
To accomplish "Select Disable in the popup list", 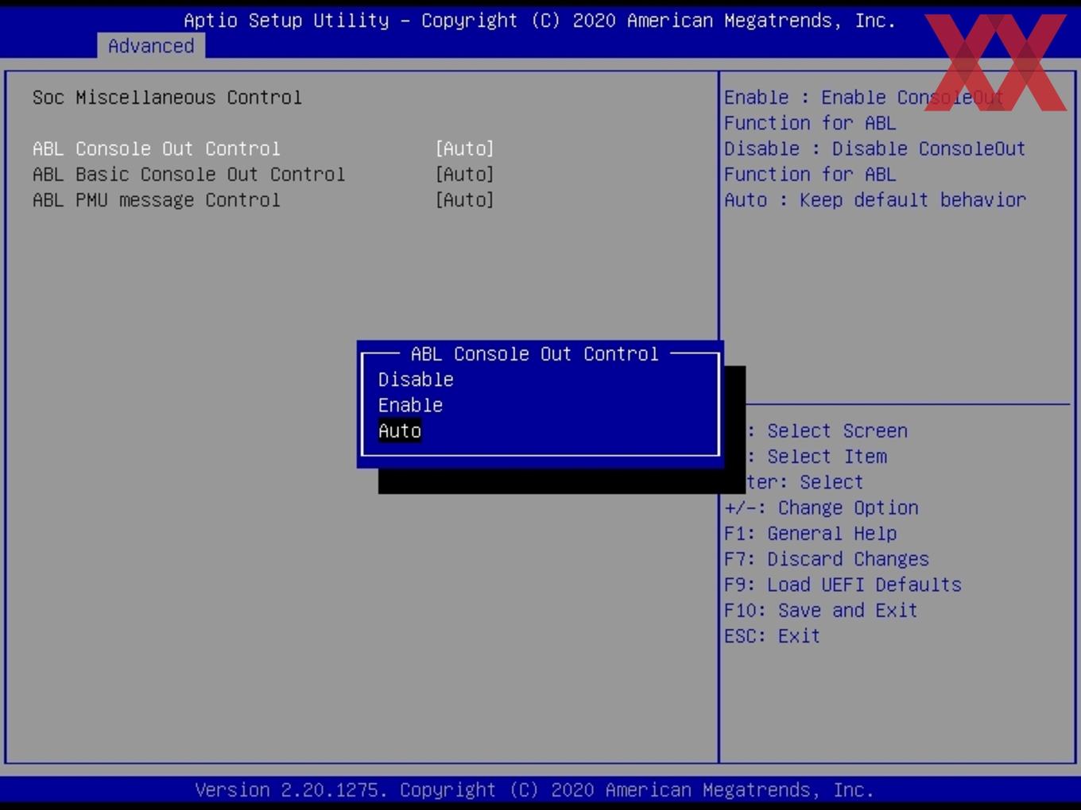I will pos(416,380).
